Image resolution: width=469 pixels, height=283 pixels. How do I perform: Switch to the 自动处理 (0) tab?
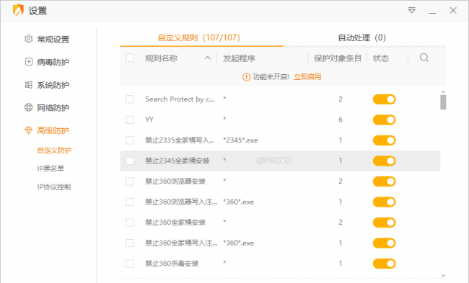pos(362,37)
